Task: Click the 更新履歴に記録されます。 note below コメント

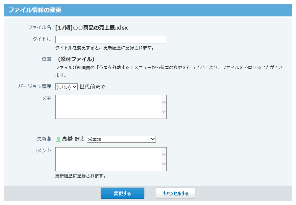Action: tap(81, 176)
